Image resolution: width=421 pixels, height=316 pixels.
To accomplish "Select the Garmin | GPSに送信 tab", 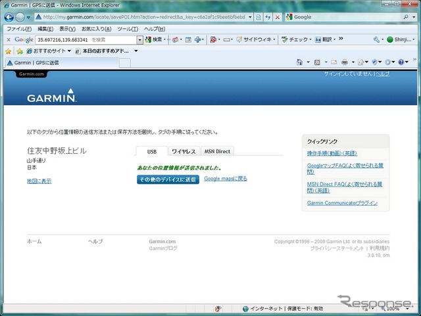I will 62,63.
